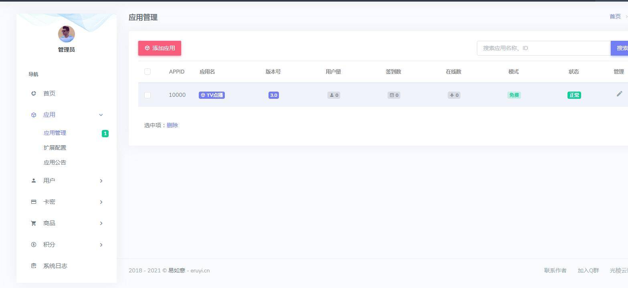Screen dimensions: 628x288
Task: Click the administrator avatar picture
Action: (x=67, y=34)
